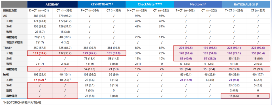Click the 201 (99.5) Neotorch cell
272x105 pixels.
[186, 48]
